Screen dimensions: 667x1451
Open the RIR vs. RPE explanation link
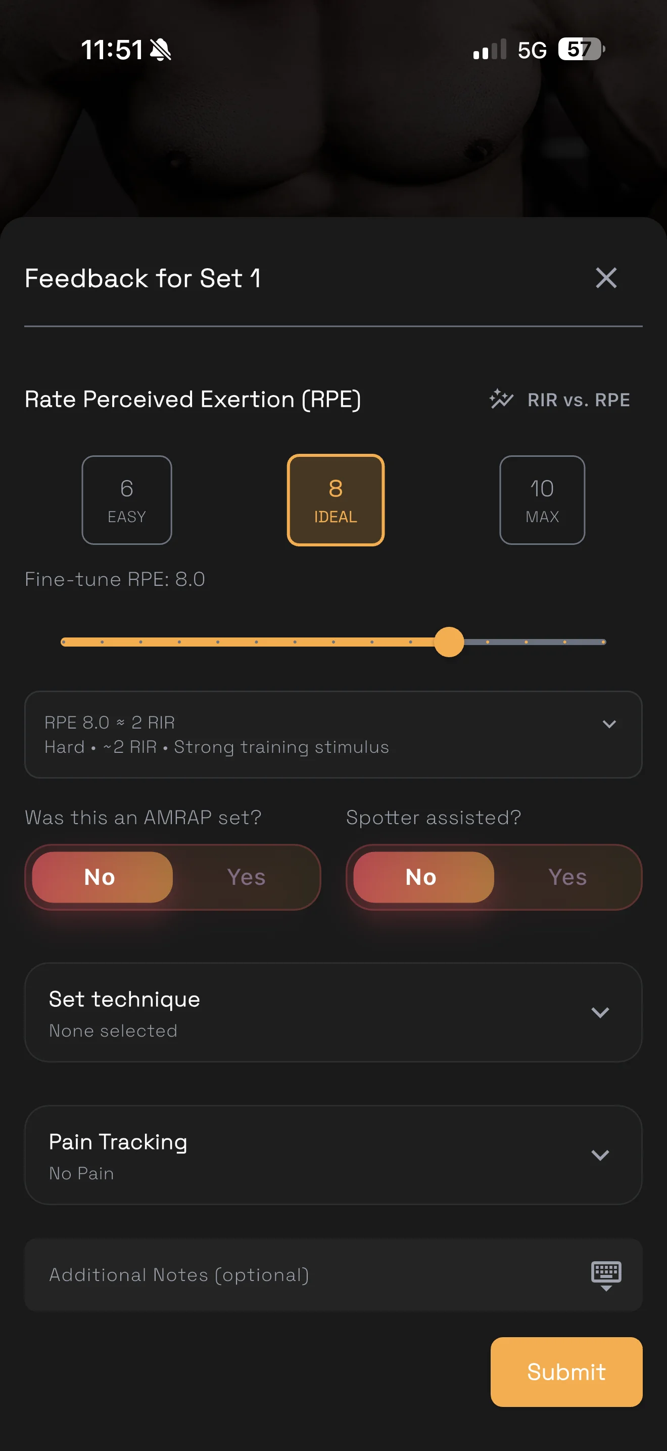pos(578,399)
